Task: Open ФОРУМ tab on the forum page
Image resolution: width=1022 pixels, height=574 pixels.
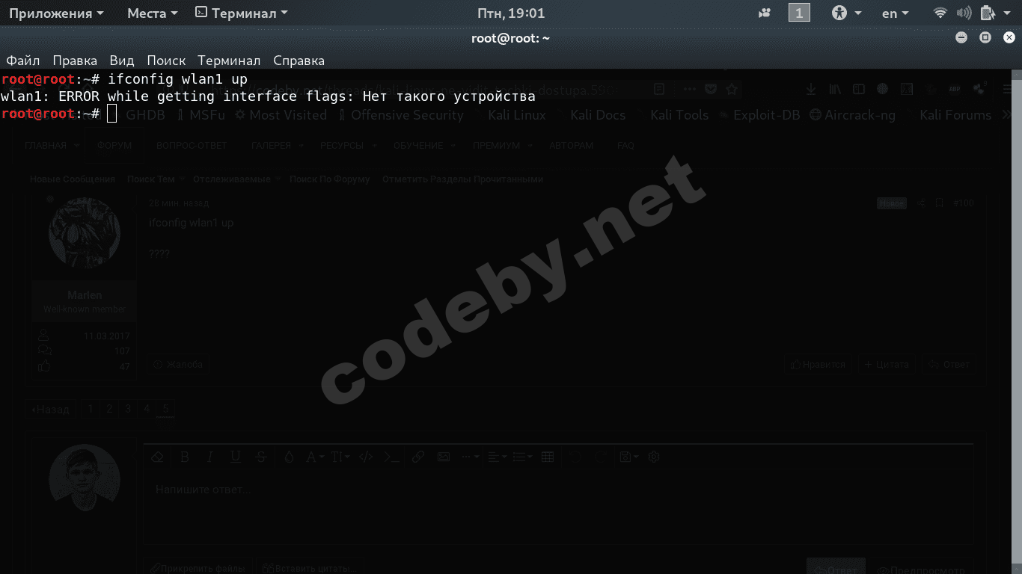Action: 114,146
